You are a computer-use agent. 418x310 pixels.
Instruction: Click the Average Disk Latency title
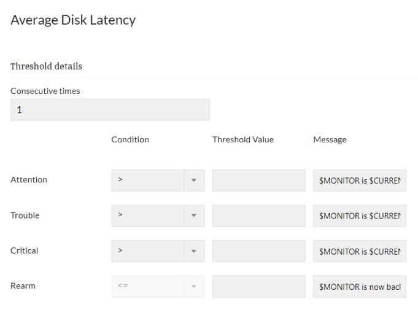click(x=73, y=20)
